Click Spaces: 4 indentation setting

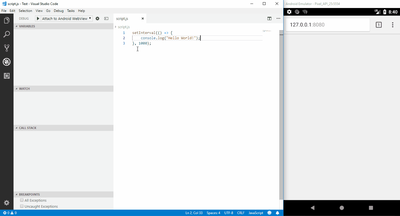tap(213, 213)
